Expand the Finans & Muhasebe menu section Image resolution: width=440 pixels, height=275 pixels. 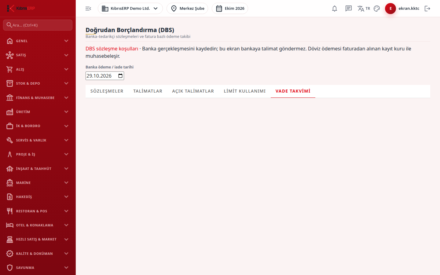click(x=38, y=98)
